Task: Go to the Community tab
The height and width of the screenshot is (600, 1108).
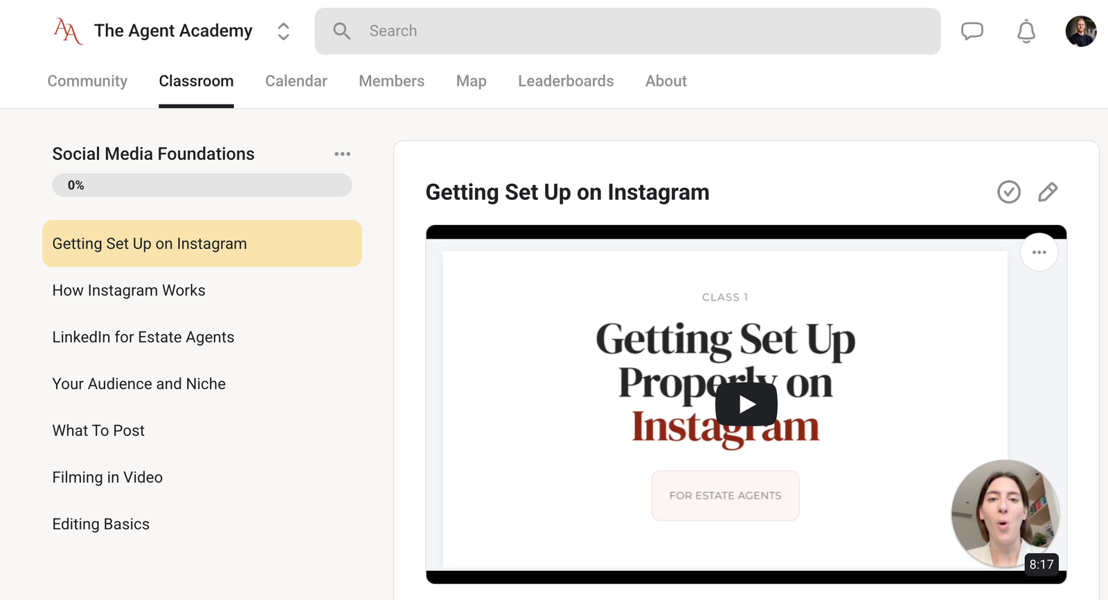Action: pos(87,81)
